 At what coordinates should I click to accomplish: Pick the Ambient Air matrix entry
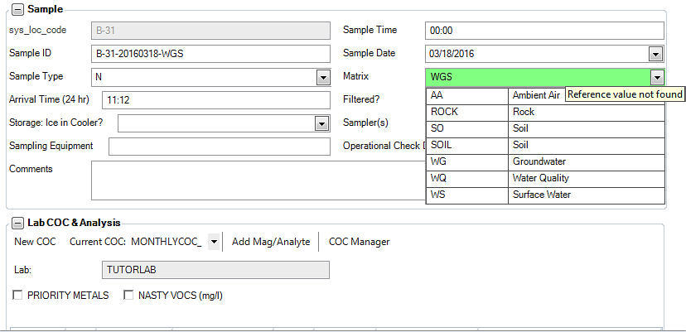[536, 95]
